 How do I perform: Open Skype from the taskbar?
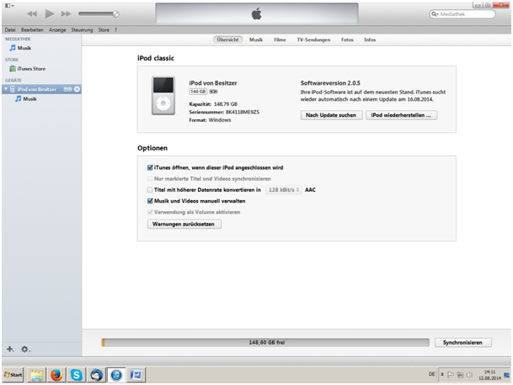tap(77, 375)
